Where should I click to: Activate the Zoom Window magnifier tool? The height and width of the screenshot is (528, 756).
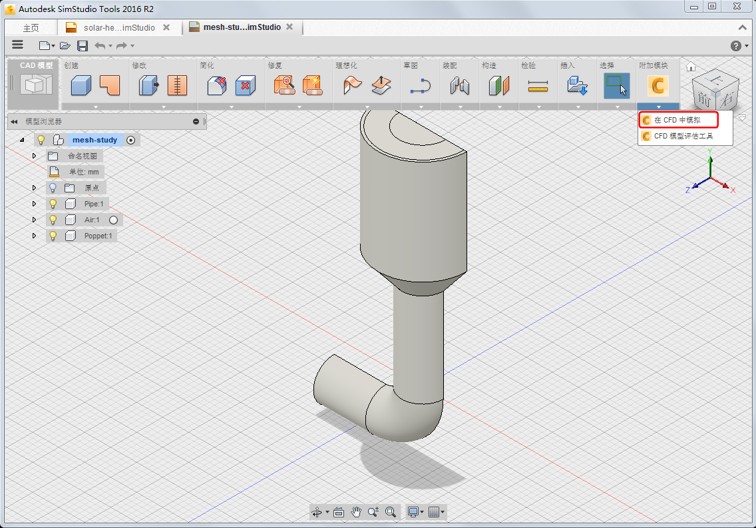tap(391, 512)
